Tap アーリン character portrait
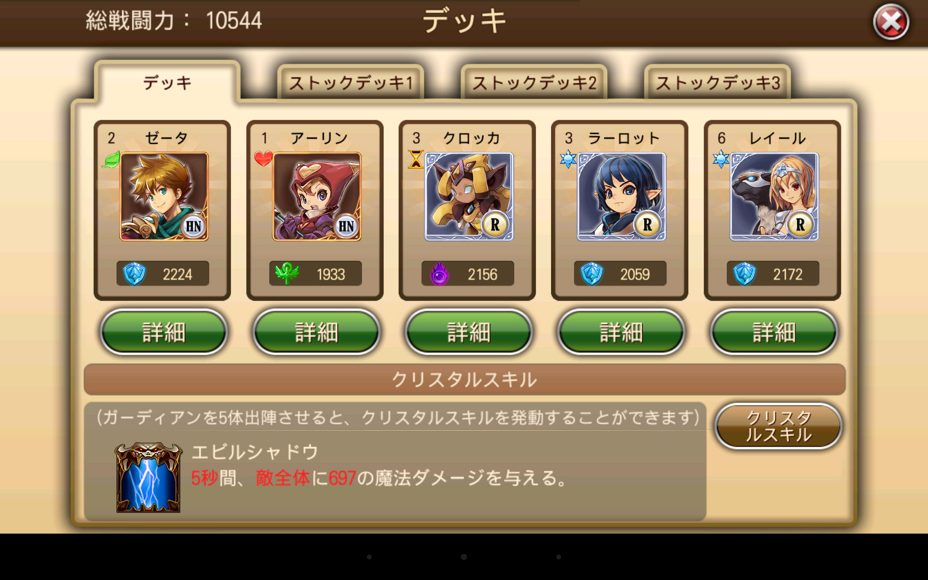Screen dimensions: 928x580 click(x=317, y=197)
